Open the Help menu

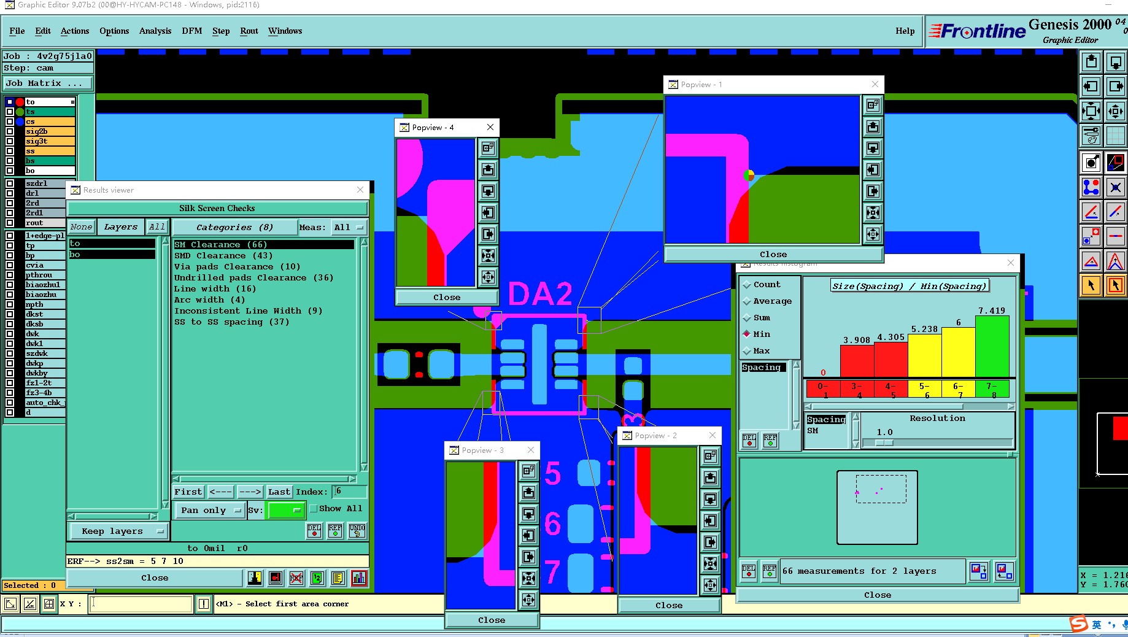[x=905, y=31]
